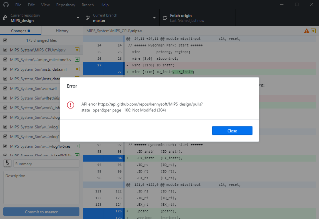
Task: Click the Fetch origin sync icon
Action: (165, 17)
